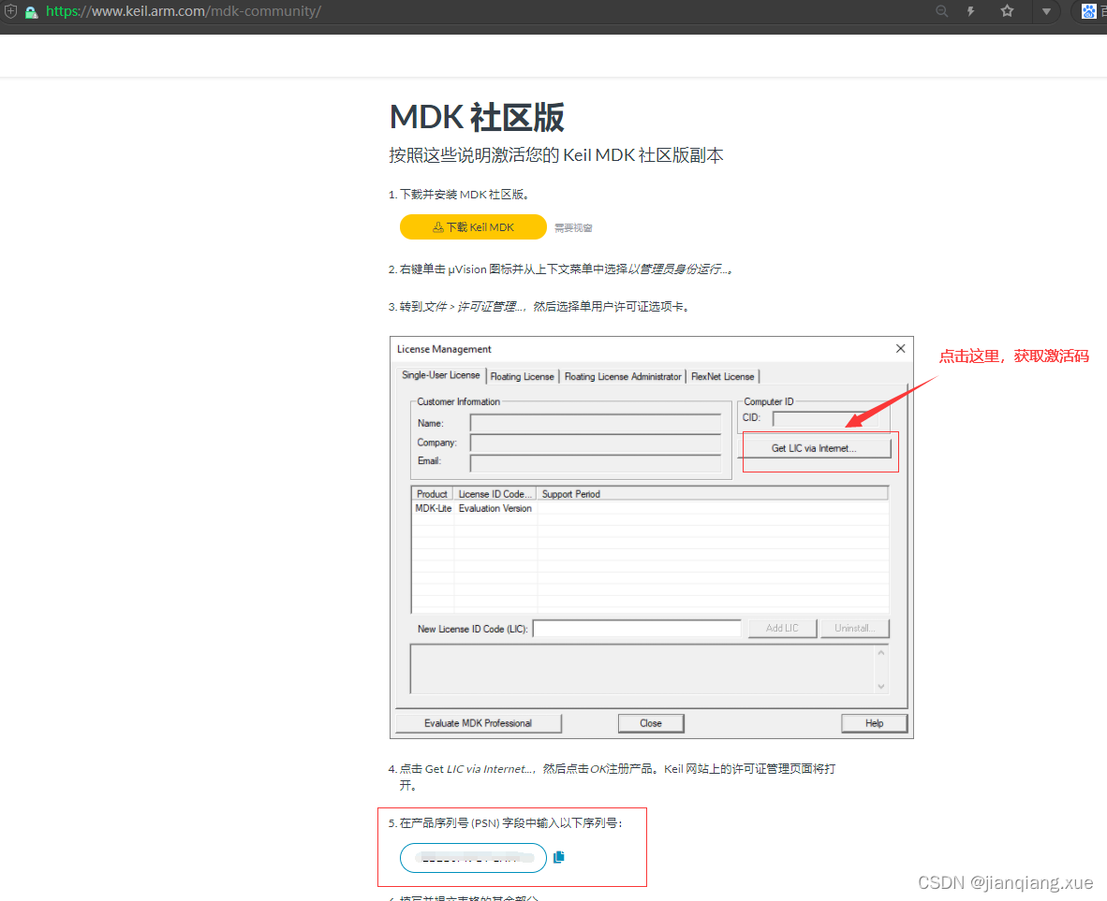This screenshot has width=1107, height=901.
Task: Click the download icon on the yellow button
Action: [x=438, y=226]
